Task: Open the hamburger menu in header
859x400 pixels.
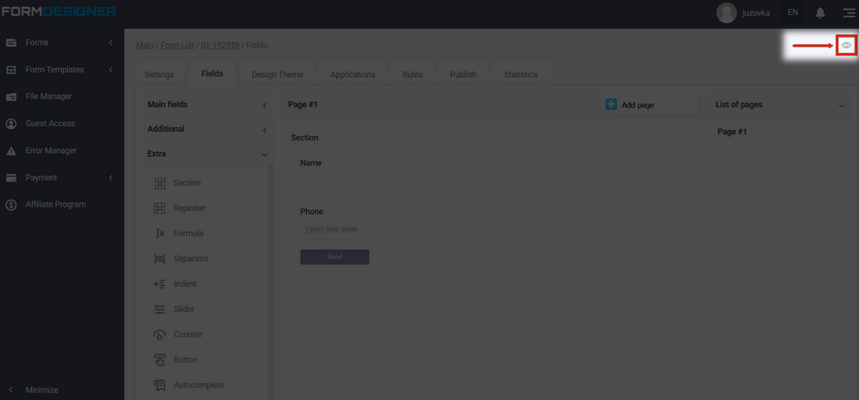Action: pos(848,13)
